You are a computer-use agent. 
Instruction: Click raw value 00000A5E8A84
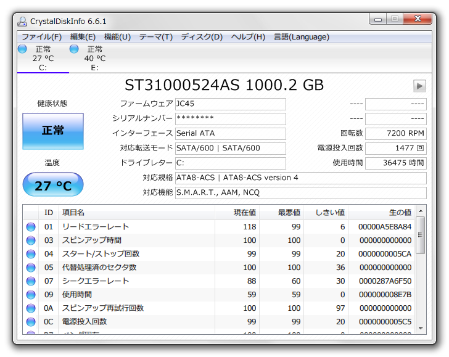point(385,227)
